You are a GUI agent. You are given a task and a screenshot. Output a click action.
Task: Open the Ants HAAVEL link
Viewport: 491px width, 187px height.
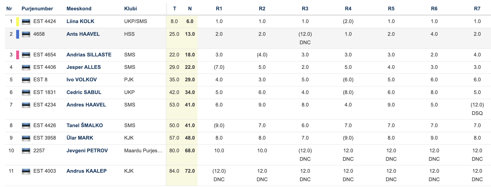point(83,34)
